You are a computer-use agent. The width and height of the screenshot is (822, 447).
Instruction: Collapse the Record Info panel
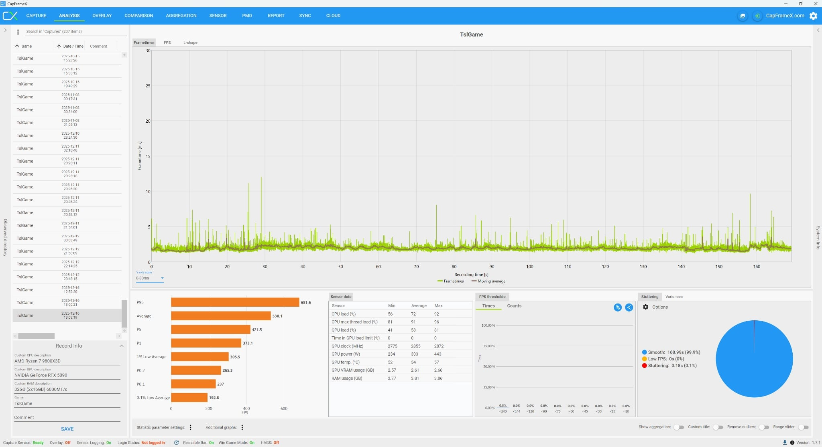click(122, 346)
